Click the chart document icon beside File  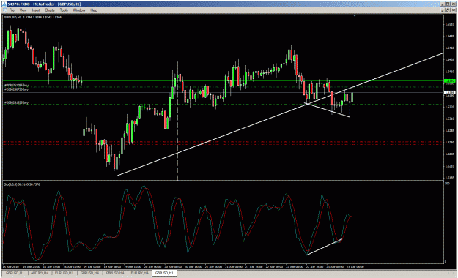tap(5, 10)
